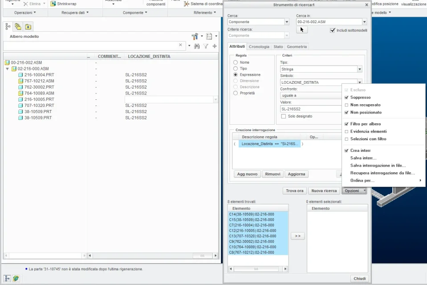This screenshot has width=427, height=285.
Task: Click the Sistema di coordinate icon
Action: coord(186,4)
